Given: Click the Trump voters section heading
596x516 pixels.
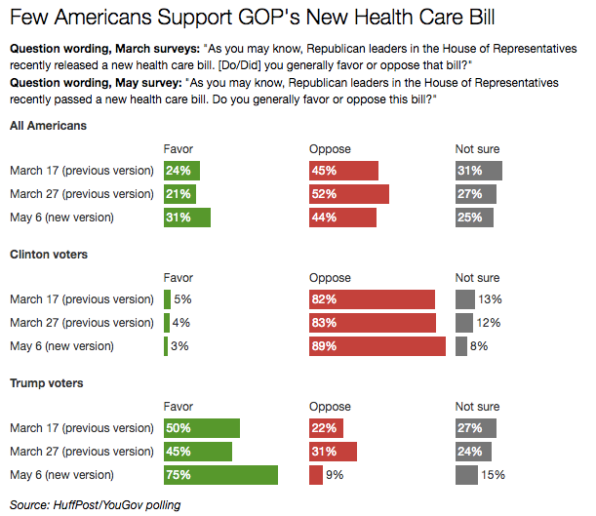Looking at the screenshot, I should pyautogui.click(x=47, y=383).
